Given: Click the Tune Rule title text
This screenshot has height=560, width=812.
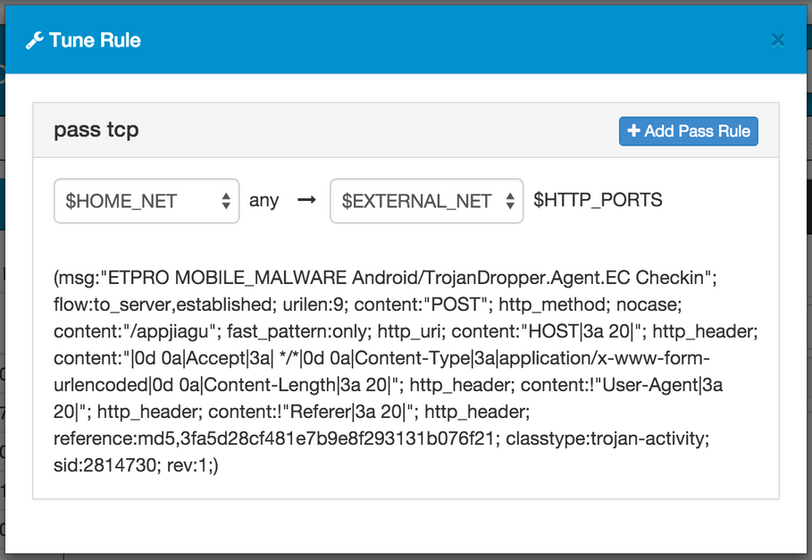Looking at the screenshot, I should click(x=94, y=39).
